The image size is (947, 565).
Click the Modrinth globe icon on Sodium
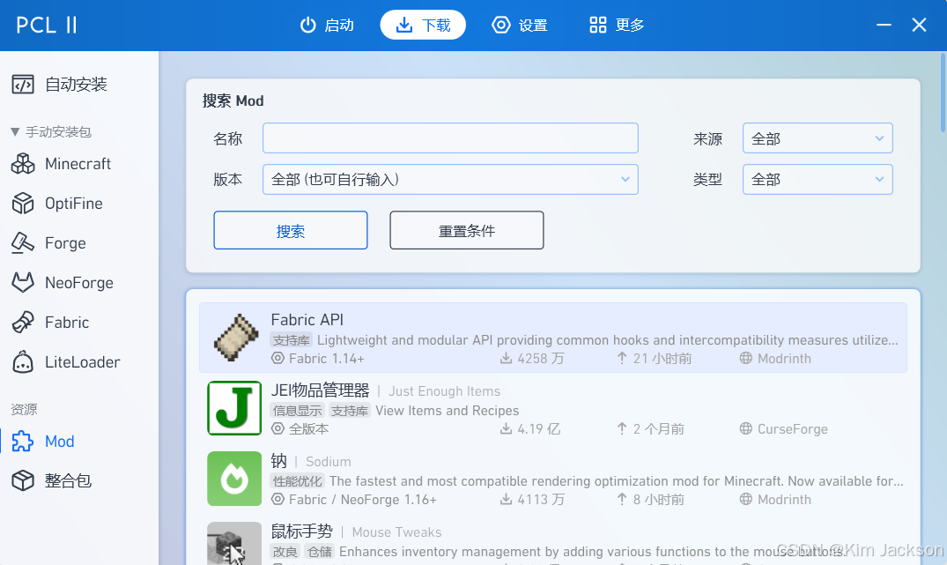(x=746, y=500)
